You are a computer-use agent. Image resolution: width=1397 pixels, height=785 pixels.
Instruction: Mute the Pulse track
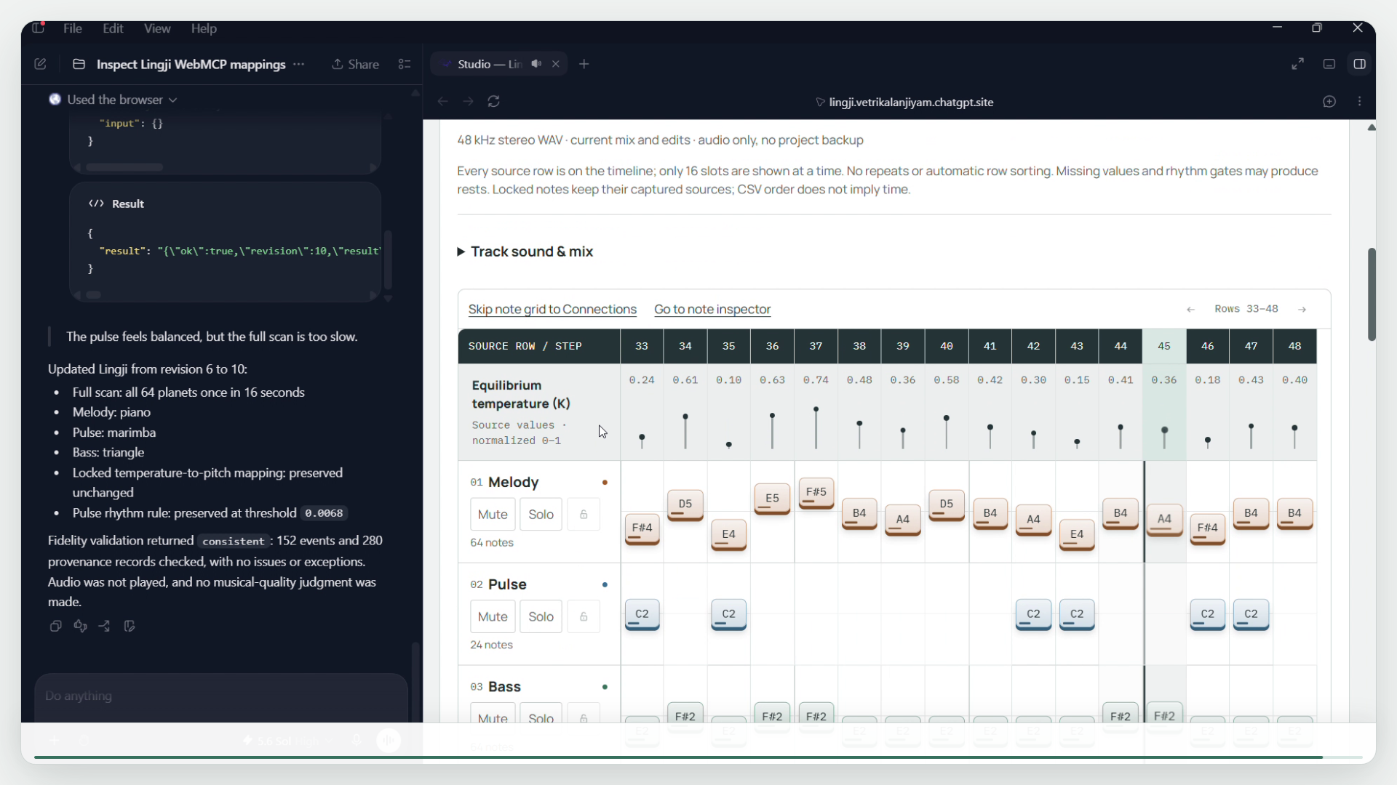(x=493, y=616)
